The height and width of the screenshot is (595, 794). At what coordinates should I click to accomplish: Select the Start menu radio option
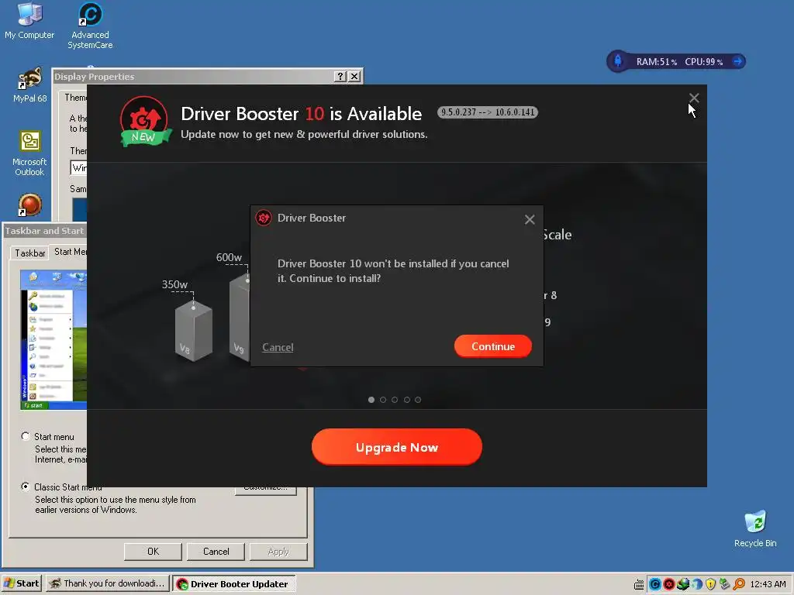(26, 436)
